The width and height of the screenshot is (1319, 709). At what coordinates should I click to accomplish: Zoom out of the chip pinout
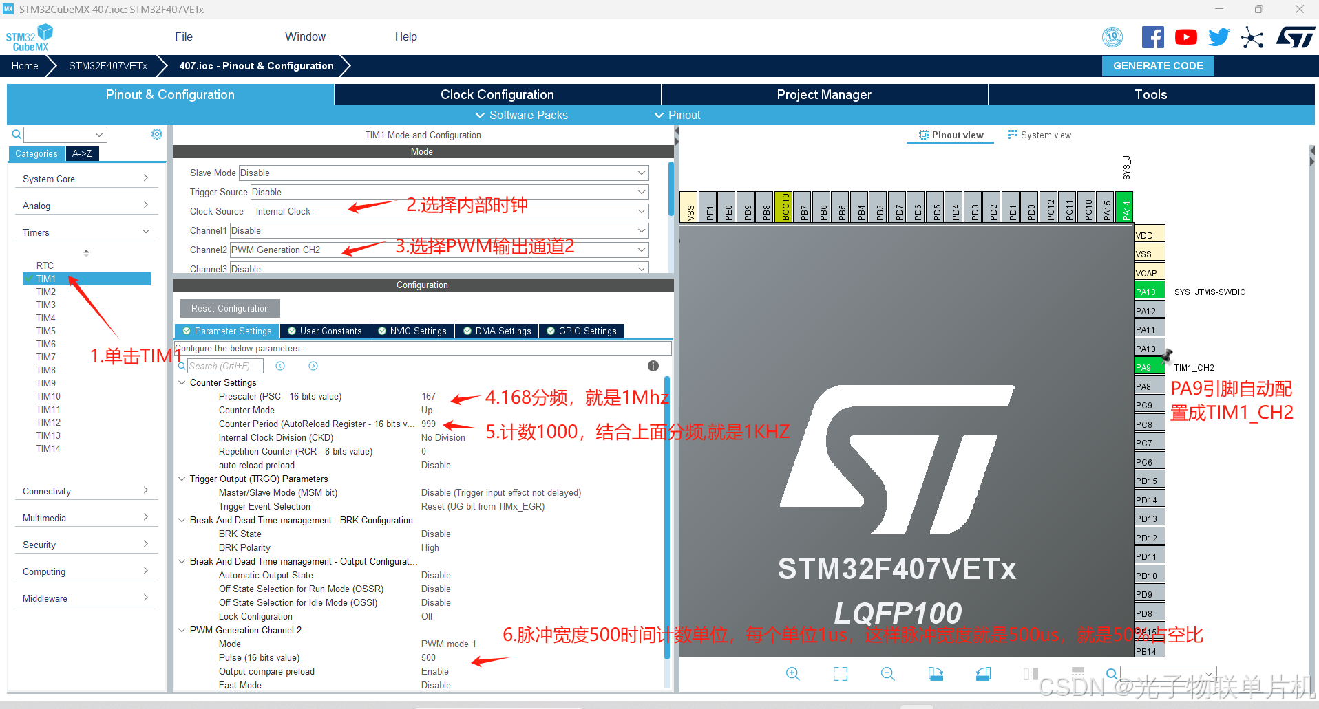pyautogui.click(x=888, y=674)
